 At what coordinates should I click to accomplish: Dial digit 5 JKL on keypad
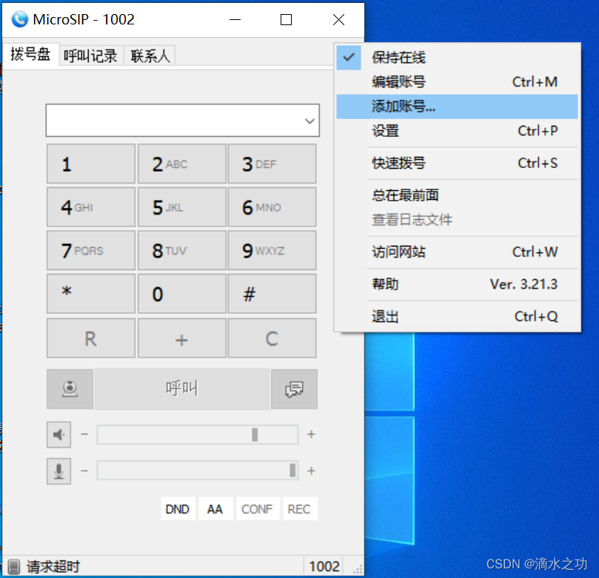[182, 207]
